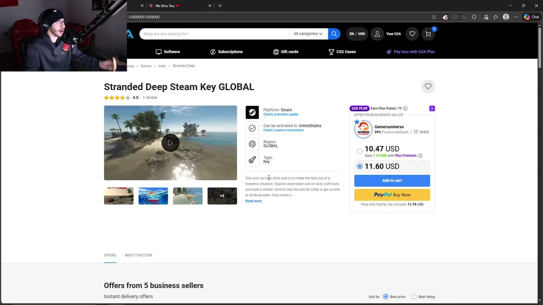This screenshot has width=543, height=305.
Task: Click the Gamersuniverse seller logo
Action: pyautogui.click(x=363, y=129)
